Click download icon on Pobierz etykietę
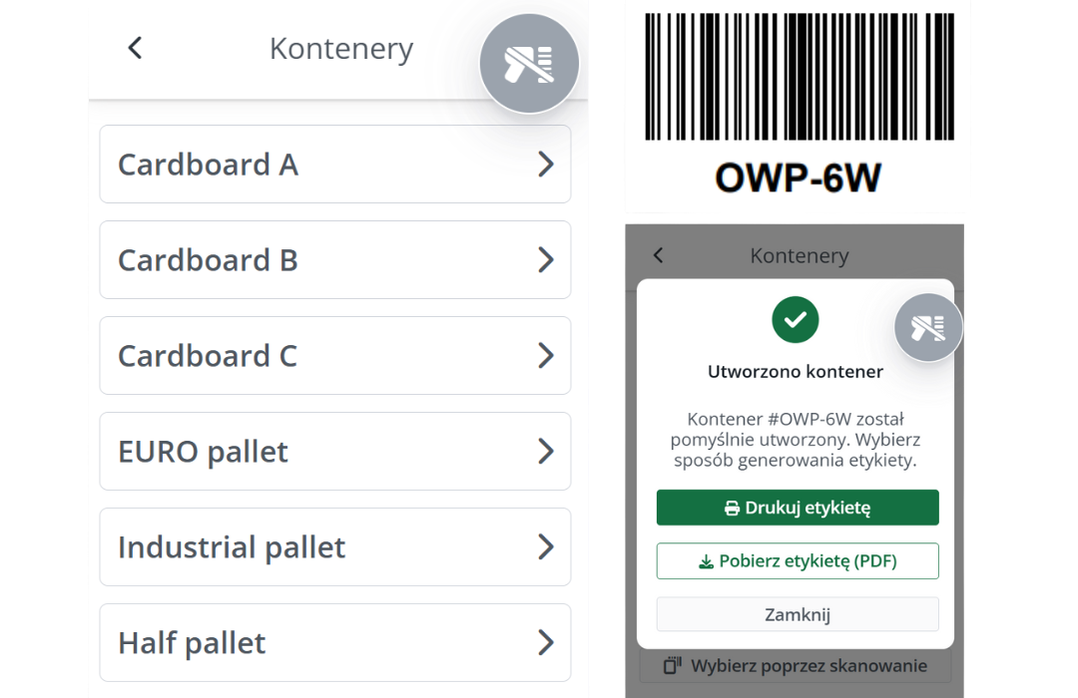This screenshot has width=1078, height=698. 706,561
